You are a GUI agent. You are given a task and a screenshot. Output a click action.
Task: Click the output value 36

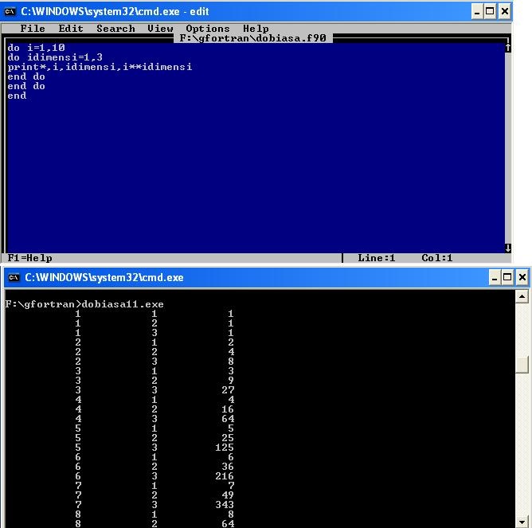(x=228, y=466)
